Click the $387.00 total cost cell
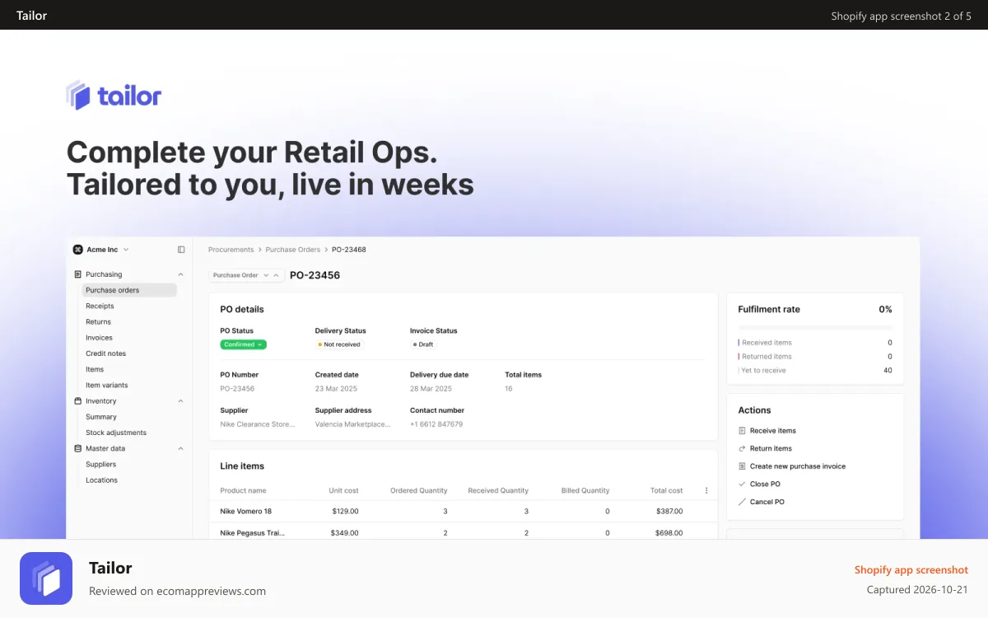The height and width of the screenshot is (618, 988). (669, 511)
